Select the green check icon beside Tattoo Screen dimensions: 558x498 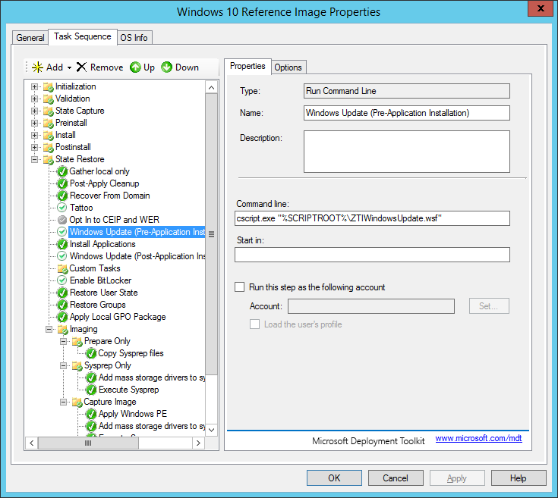[63, 208]
